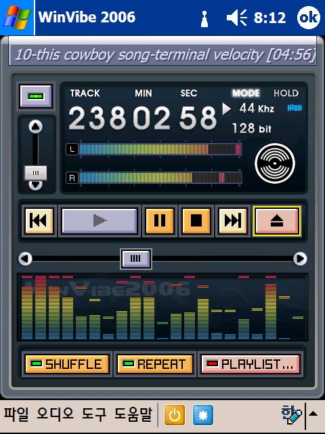Expand the input panel up arrow
Screen dimensions: 325x434
coord(313,414)
